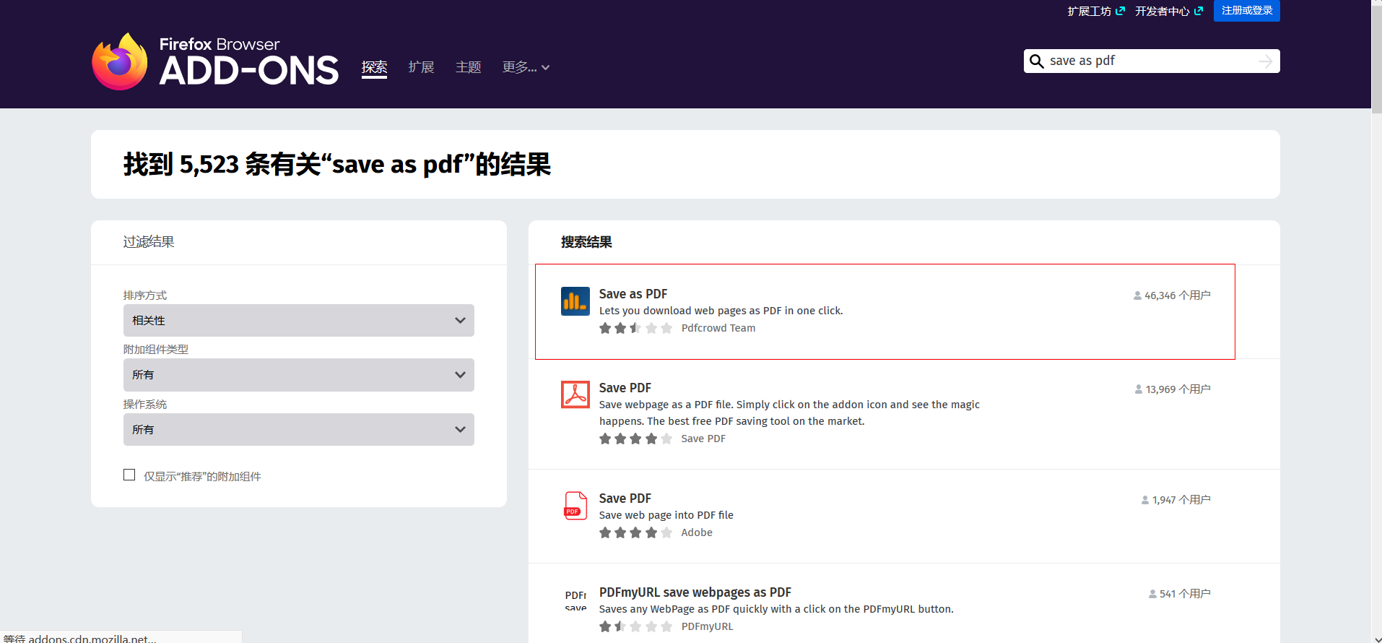
Task: Click the 46,346 个用户 count
Action: click(1178, 295)
